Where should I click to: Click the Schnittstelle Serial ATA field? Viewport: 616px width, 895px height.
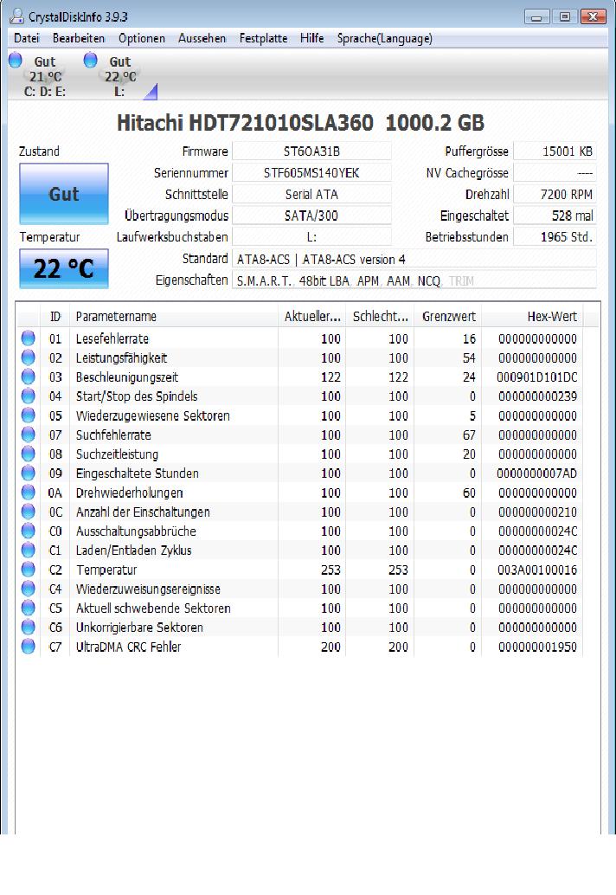click(x=311, y=195)
